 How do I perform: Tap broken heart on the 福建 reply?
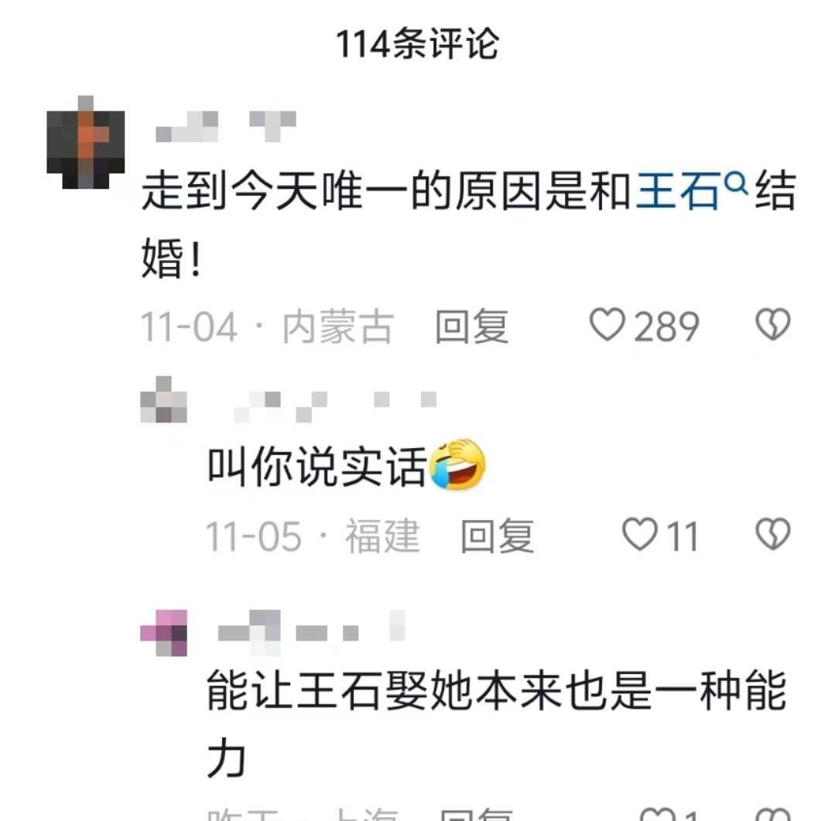click(772, 534)
